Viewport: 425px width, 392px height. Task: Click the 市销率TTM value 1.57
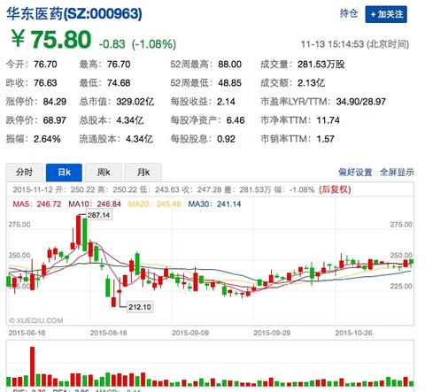point(326,139)
